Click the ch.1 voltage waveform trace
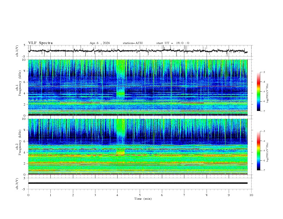Image resolution: width=283 pixels, height=219 pixels. click(138, 51)
